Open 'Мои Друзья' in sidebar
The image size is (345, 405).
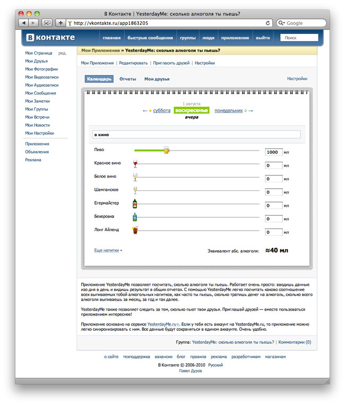37,61
